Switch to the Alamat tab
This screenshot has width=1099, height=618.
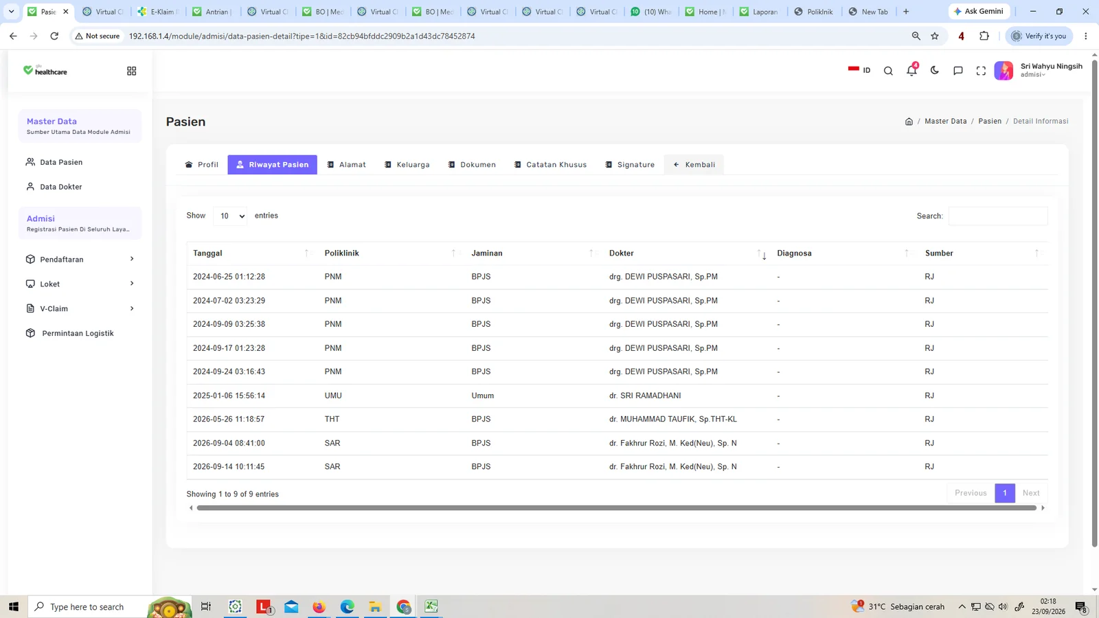[347, 165]
